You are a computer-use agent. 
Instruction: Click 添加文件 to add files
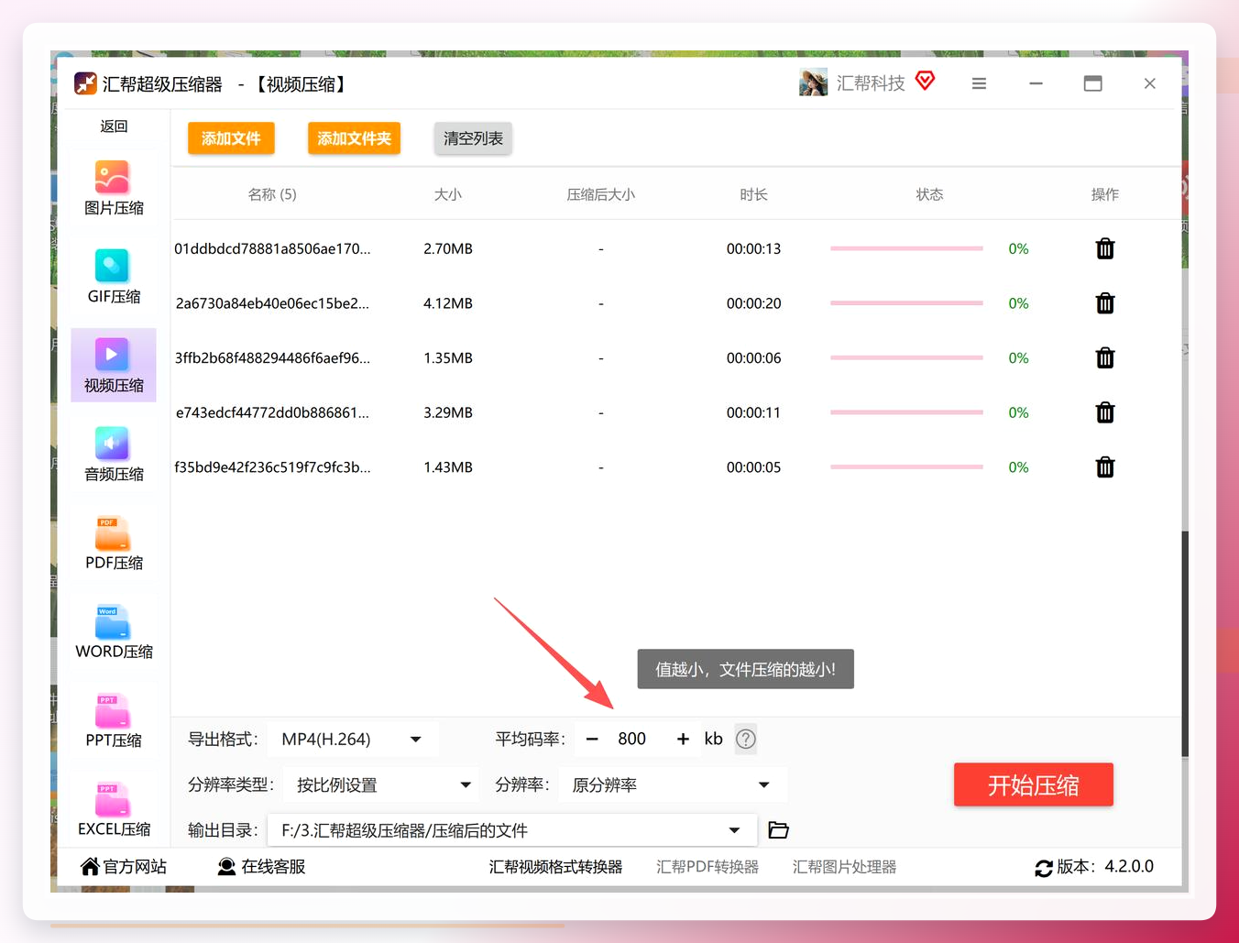point(231,138)
